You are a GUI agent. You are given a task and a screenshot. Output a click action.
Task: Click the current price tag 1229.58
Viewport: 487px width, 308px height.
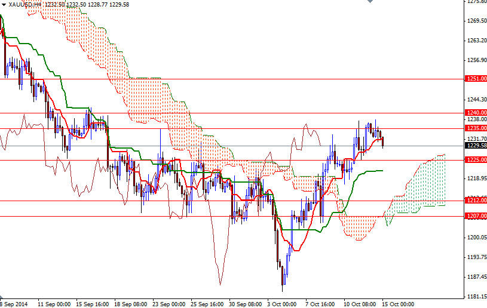[x=475, y=145]
